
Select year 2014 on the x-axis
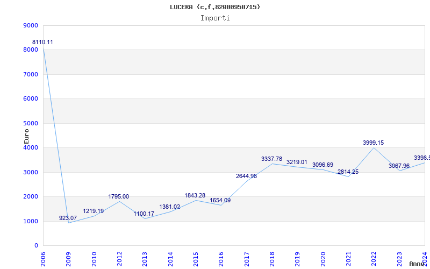coord(170,259)
